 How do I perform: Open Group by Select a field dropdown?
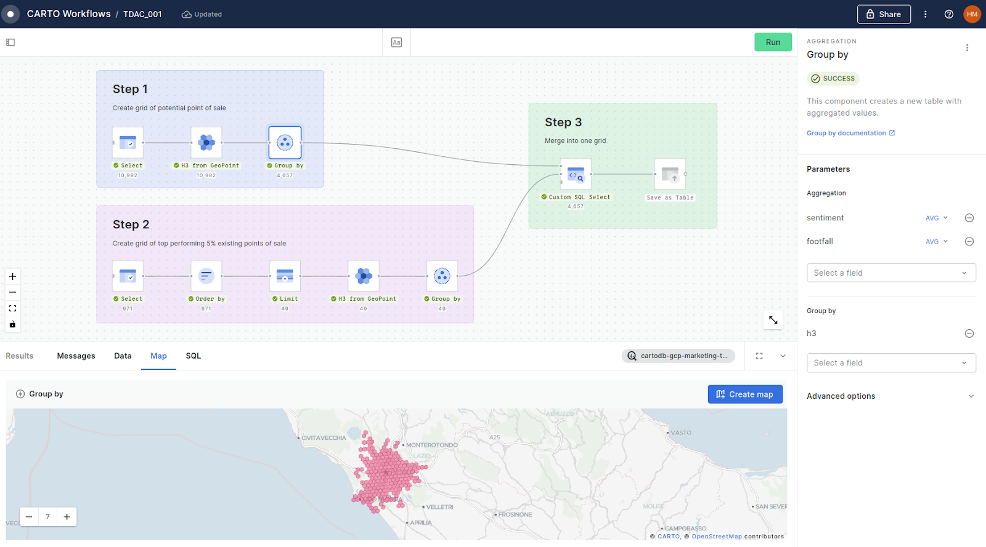click(891, 362)
